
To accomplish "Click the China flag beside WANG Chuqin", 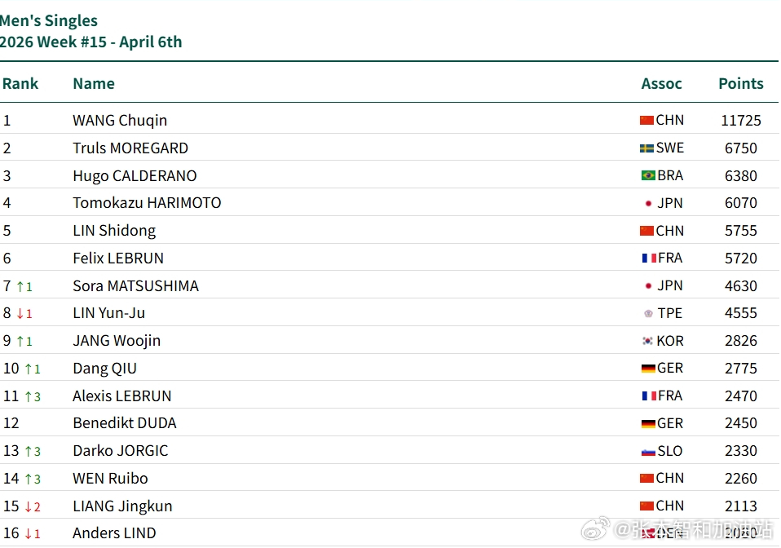I will 646,121.
